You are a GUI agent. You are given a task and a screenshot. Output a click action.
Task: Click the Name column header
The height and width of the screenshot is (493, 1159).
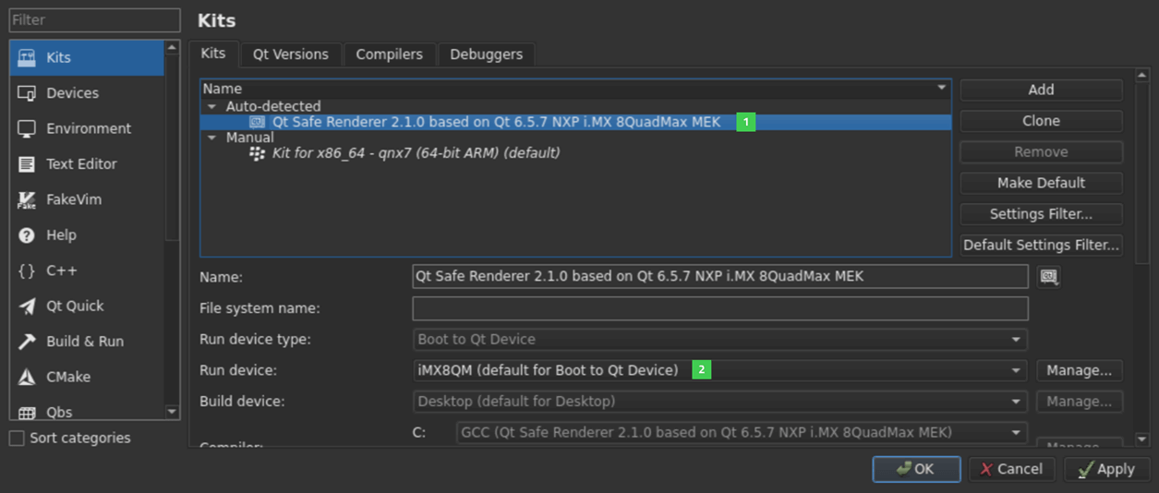click(575, 89)
